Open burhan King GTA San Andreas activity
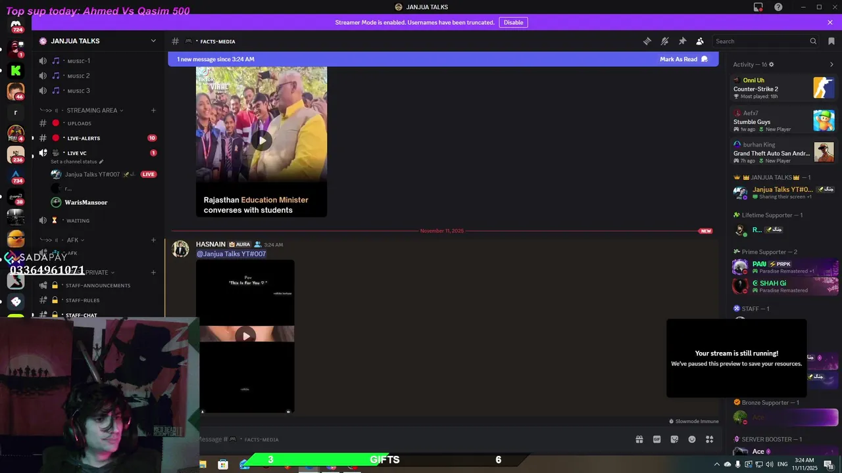 [x=783, y=152]
